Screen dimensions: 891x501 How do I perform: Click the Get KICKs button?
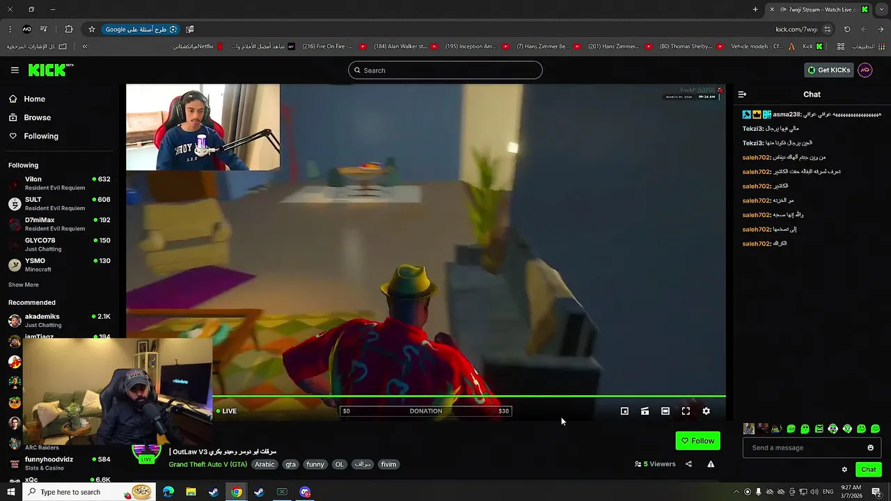pos(828,70)
